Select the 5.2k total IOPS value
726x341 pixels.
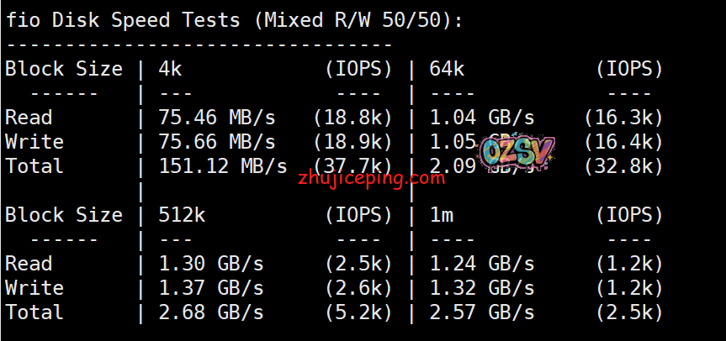(x=358, y=312)
